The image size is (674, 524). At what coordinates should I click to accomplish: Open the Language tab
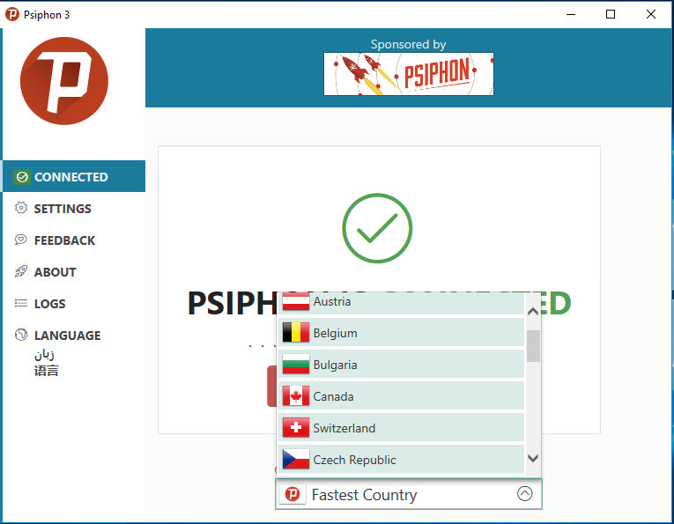click(x=74, y=335)
